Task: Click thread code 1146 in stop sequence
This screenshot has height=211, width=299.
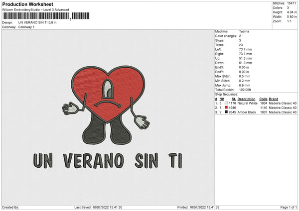Action: point(264,108)
